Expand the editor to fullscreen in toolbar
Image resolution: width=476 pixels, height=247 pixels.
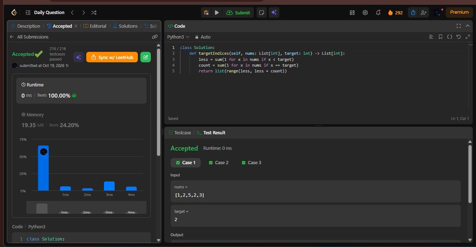click(467, 37)
